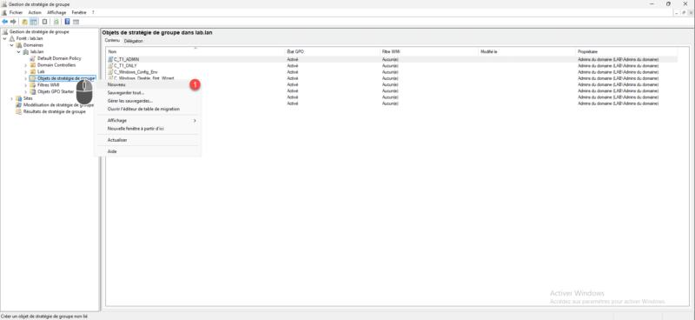Image resolution: width=695 pixels, height=320 pixels.
Task: Open the Action menu
Action: (35, 12)
